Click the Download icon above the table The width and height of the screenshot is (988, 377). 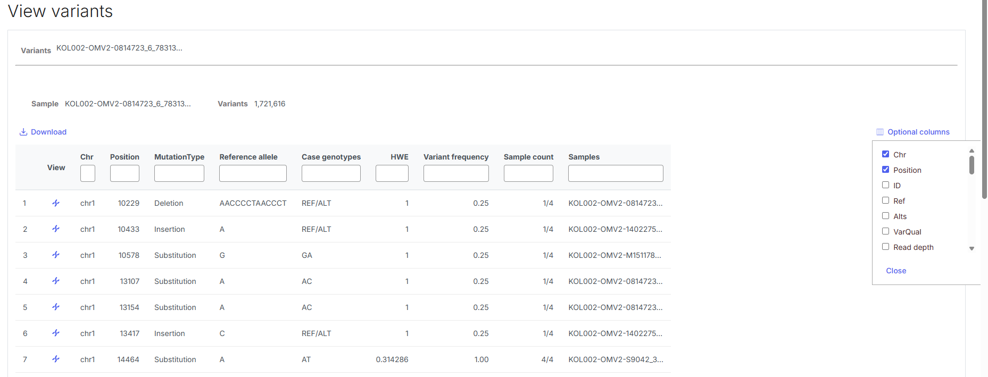(x=23, y=132)
